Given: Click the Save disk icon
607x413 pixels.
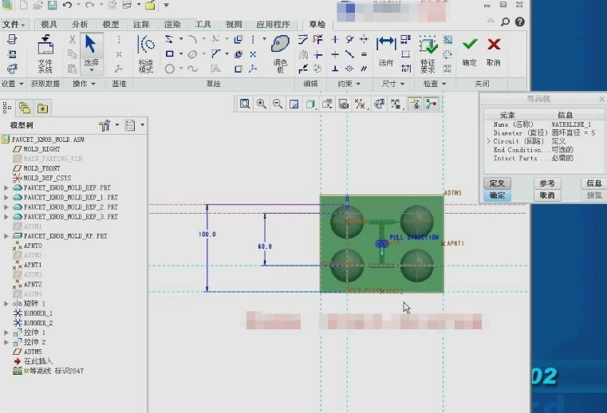Looking at the screenshot, I should [53, 5].
